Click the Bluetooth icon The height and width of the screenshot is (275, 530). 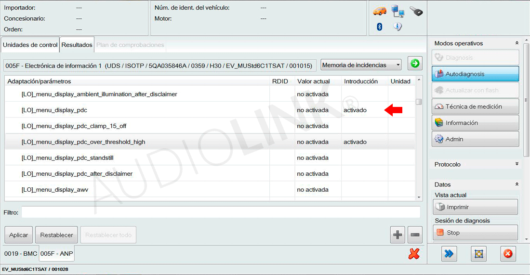click(x=379, y=27)
